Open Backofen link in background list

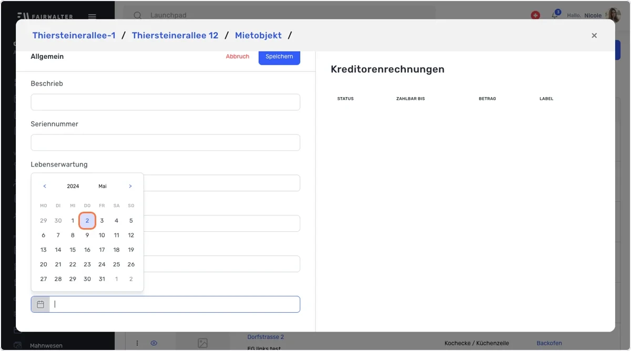tap(549, 343)
